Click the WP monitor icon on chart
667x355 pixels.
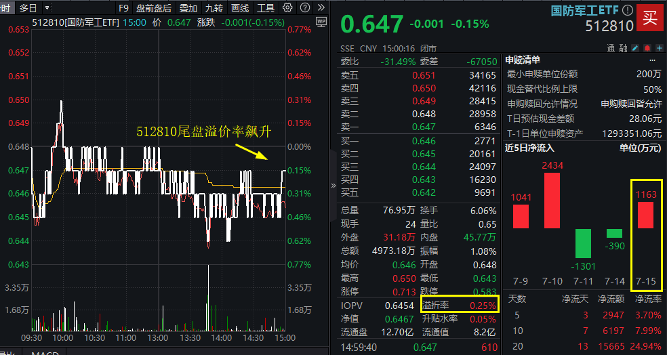(321, 22)
